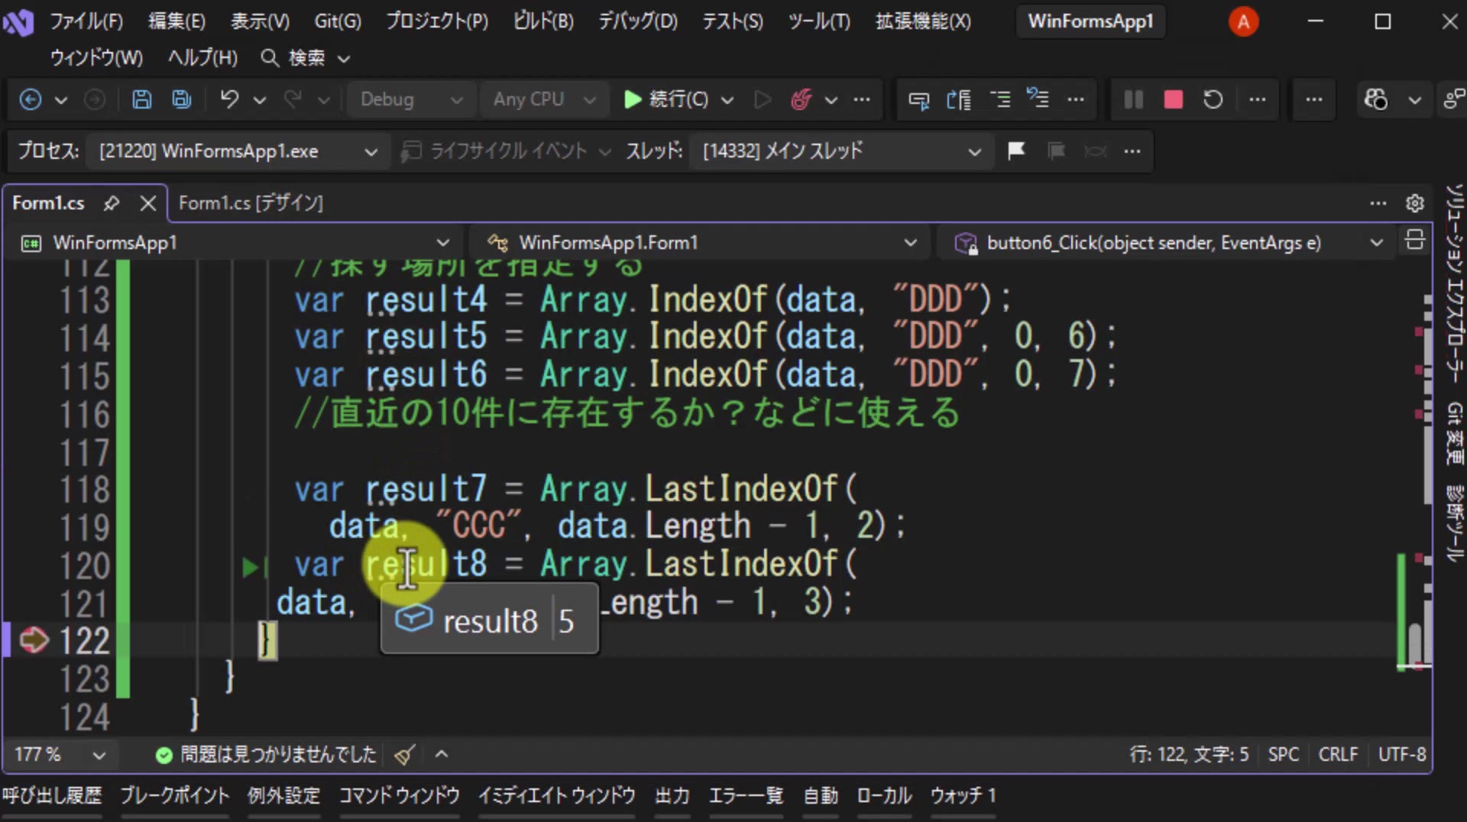The height and width of the screenshot is (822, 1467).
Task: Click the no issues found green check
Action: [164, 756]
